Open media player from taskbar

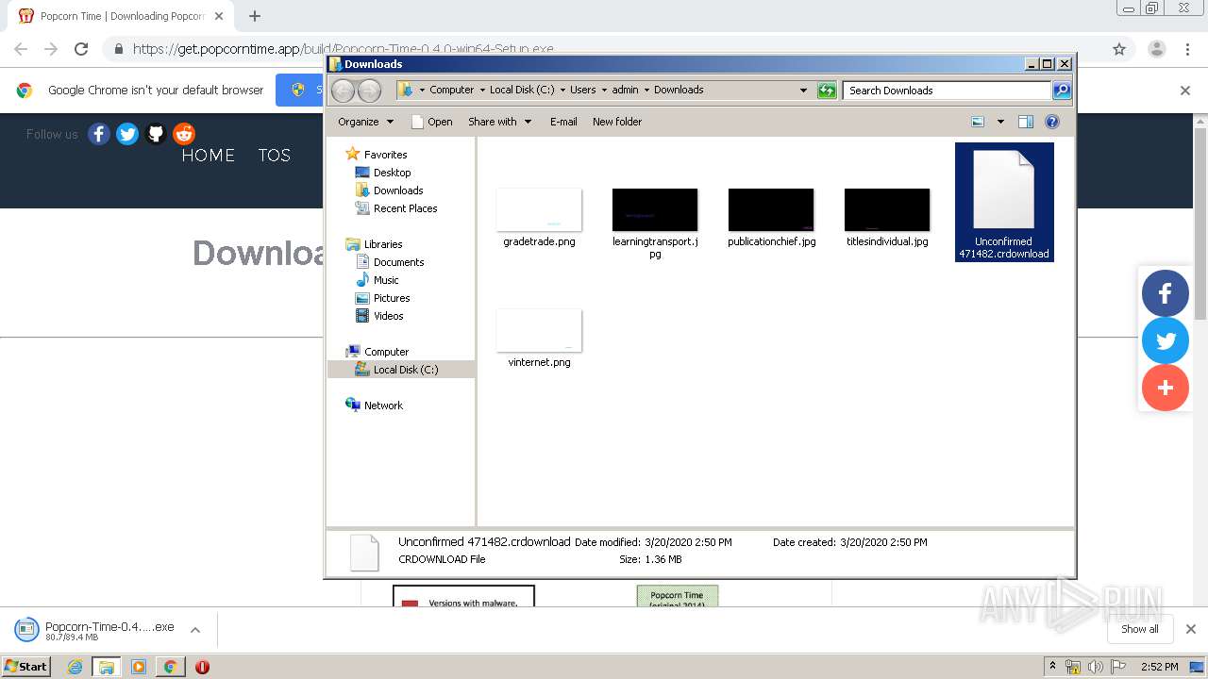[x=138, y=667]
